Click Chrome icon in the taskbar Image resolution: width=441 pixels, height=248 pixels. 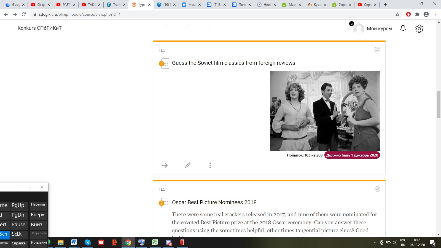(x=128, y=242)
